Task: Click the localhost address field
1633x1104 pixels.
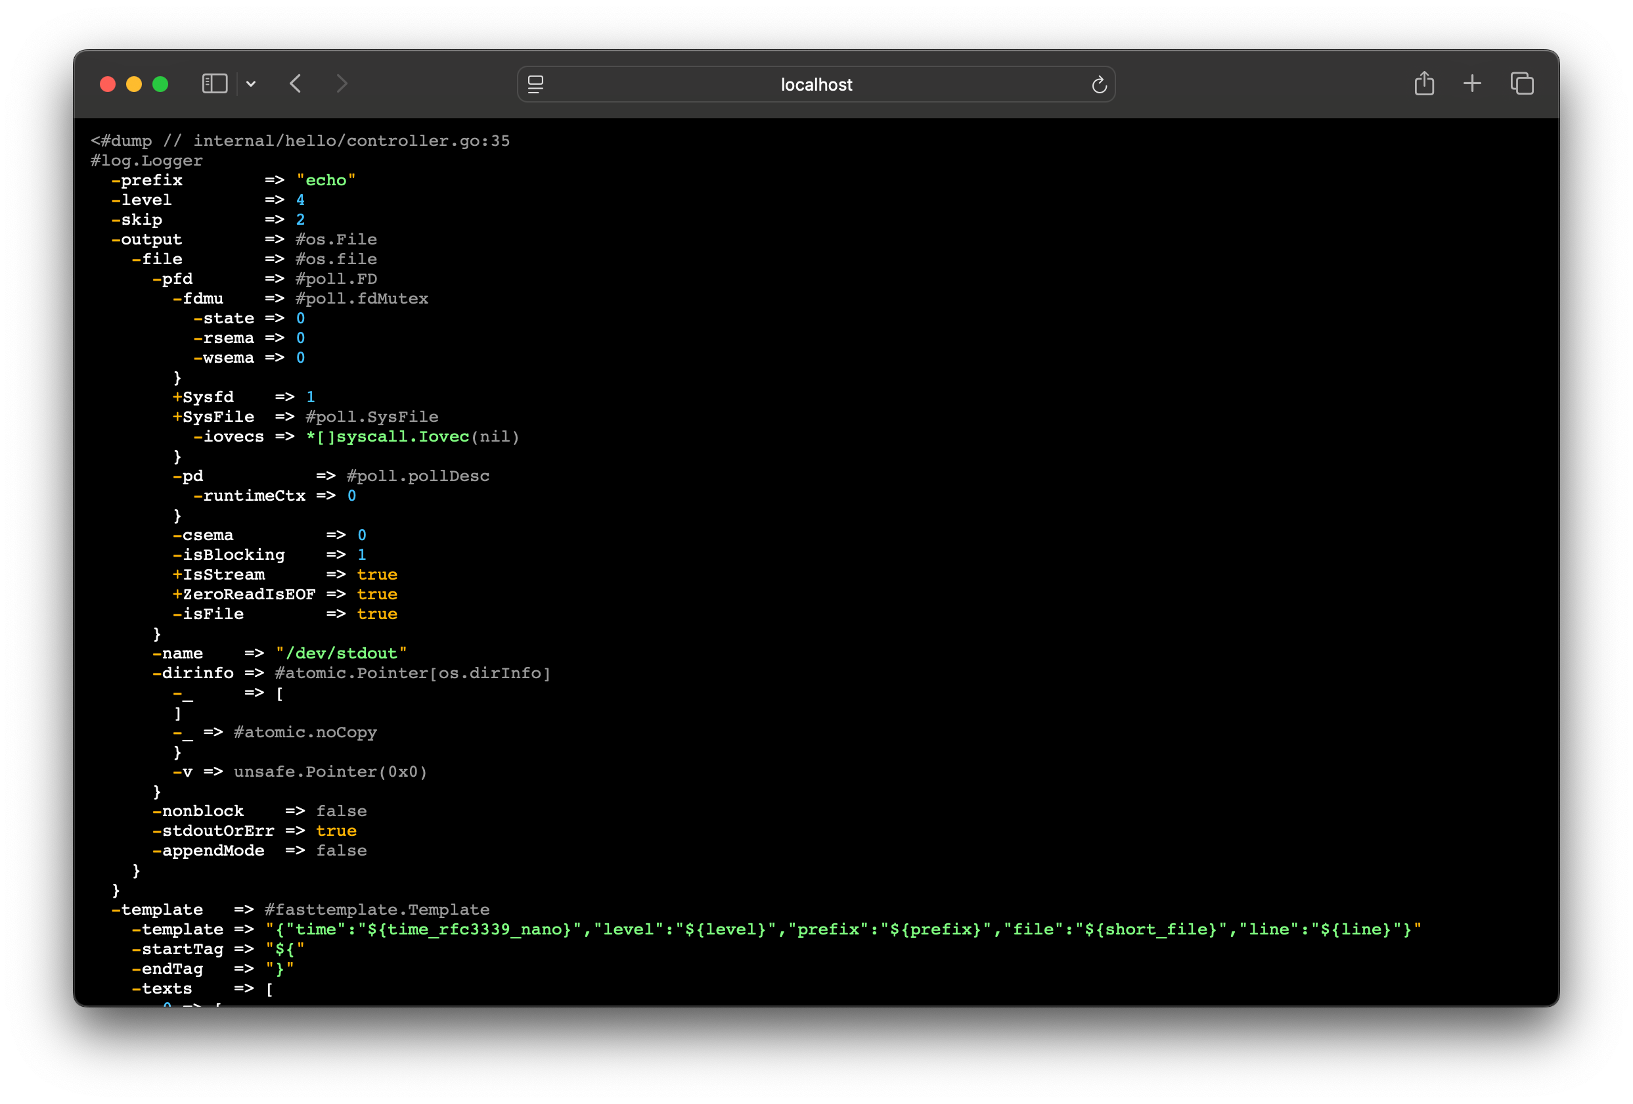Action: pyautogui.click(x=816, y=84)
